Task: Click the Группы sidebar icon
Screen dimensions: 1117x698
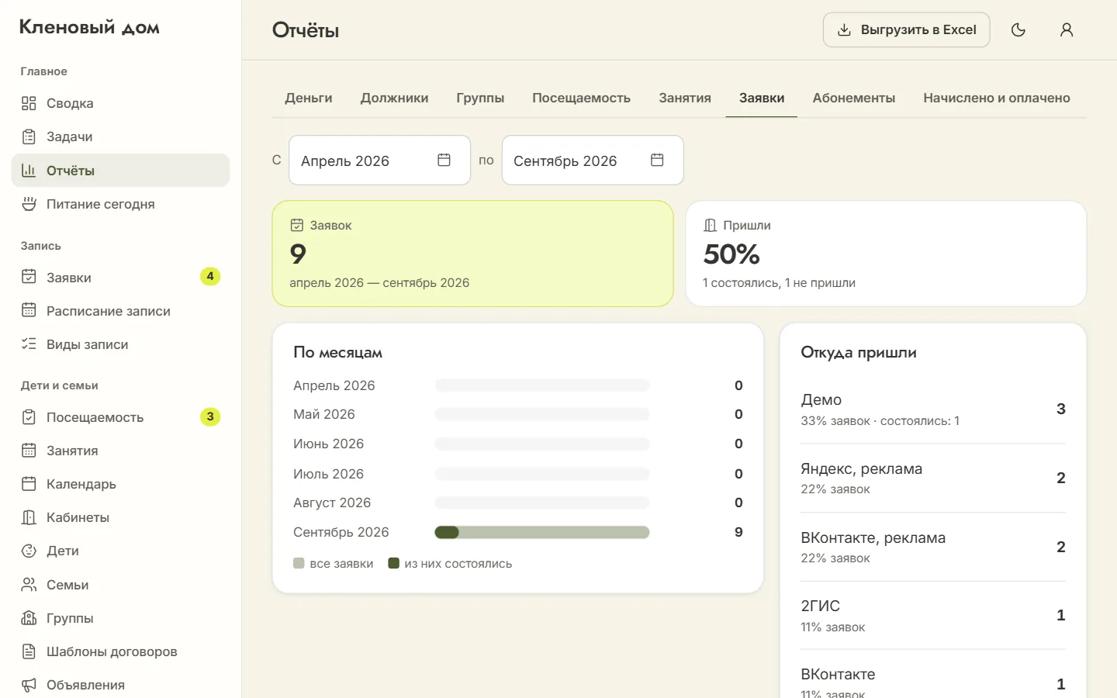Action: click(x=29, y=618)
